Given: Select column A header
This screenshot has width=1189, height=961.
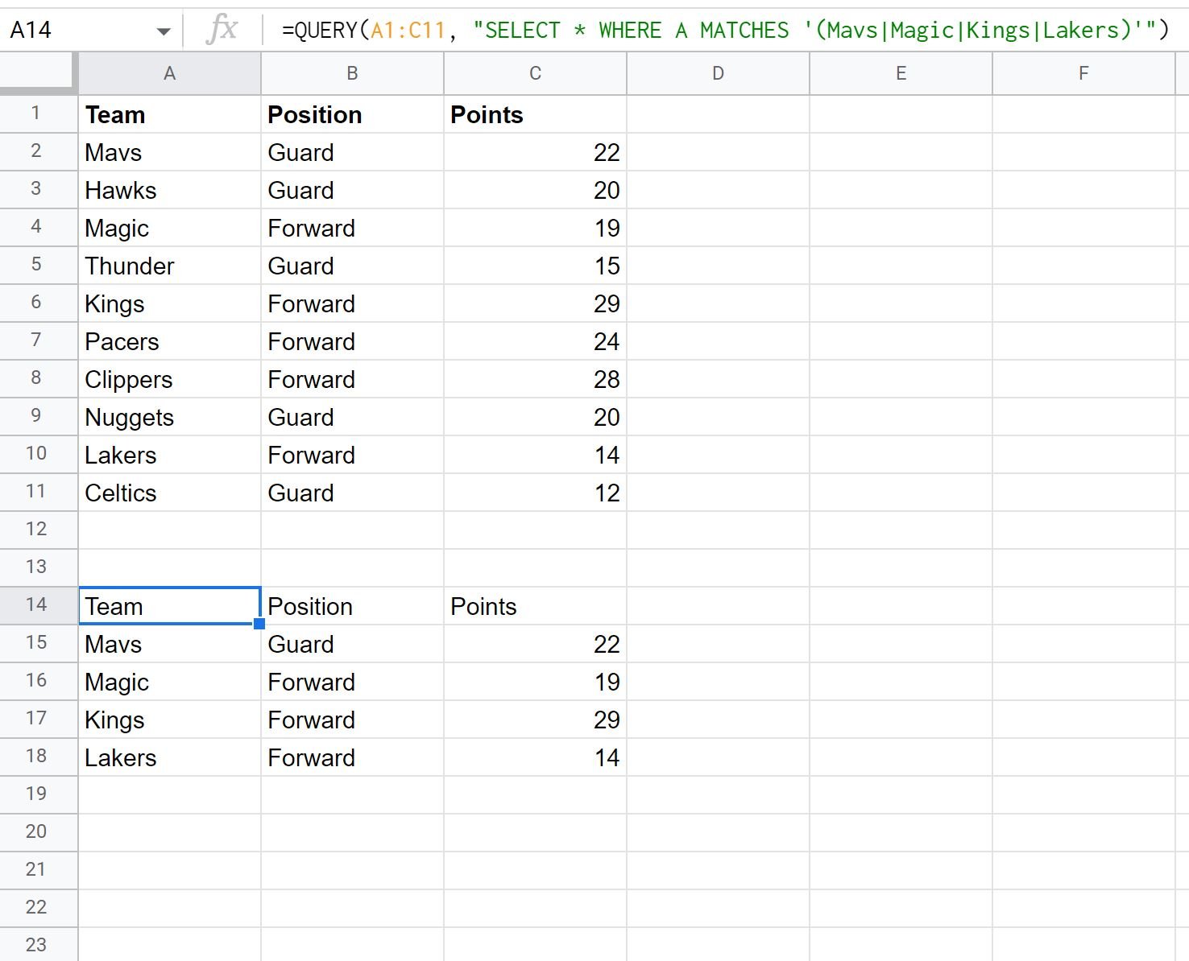Looking at the screenshot, I should pyautogui.click(x=169, y=74).
